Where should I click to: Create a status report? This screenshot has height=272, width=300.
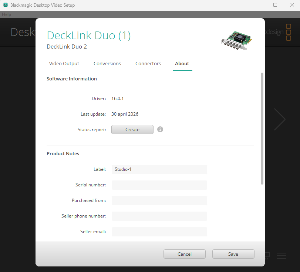point(132,130)
